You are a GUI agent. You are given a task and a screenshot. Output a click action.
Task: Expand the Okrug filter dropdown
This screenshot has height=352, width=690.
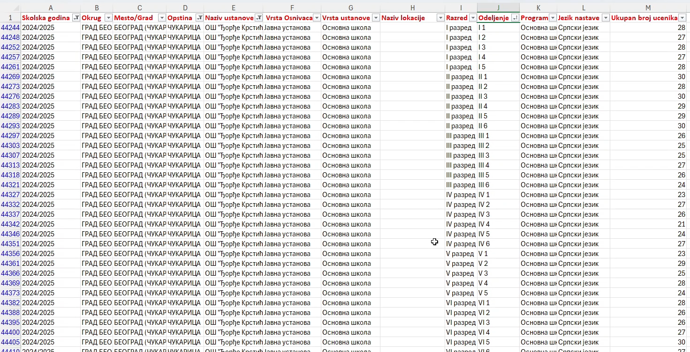(x=108, y=18)
